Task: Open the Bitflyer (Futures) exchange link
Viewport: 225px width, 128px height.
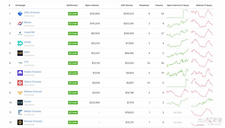Action: tap(33, 111)
